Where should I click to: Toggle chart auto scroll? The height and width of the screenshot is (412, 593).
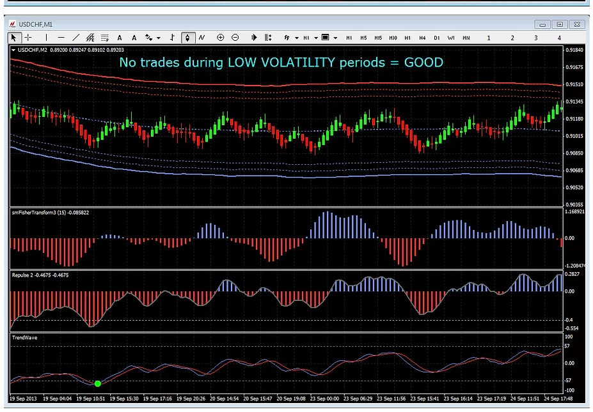(x=254, y=38)
